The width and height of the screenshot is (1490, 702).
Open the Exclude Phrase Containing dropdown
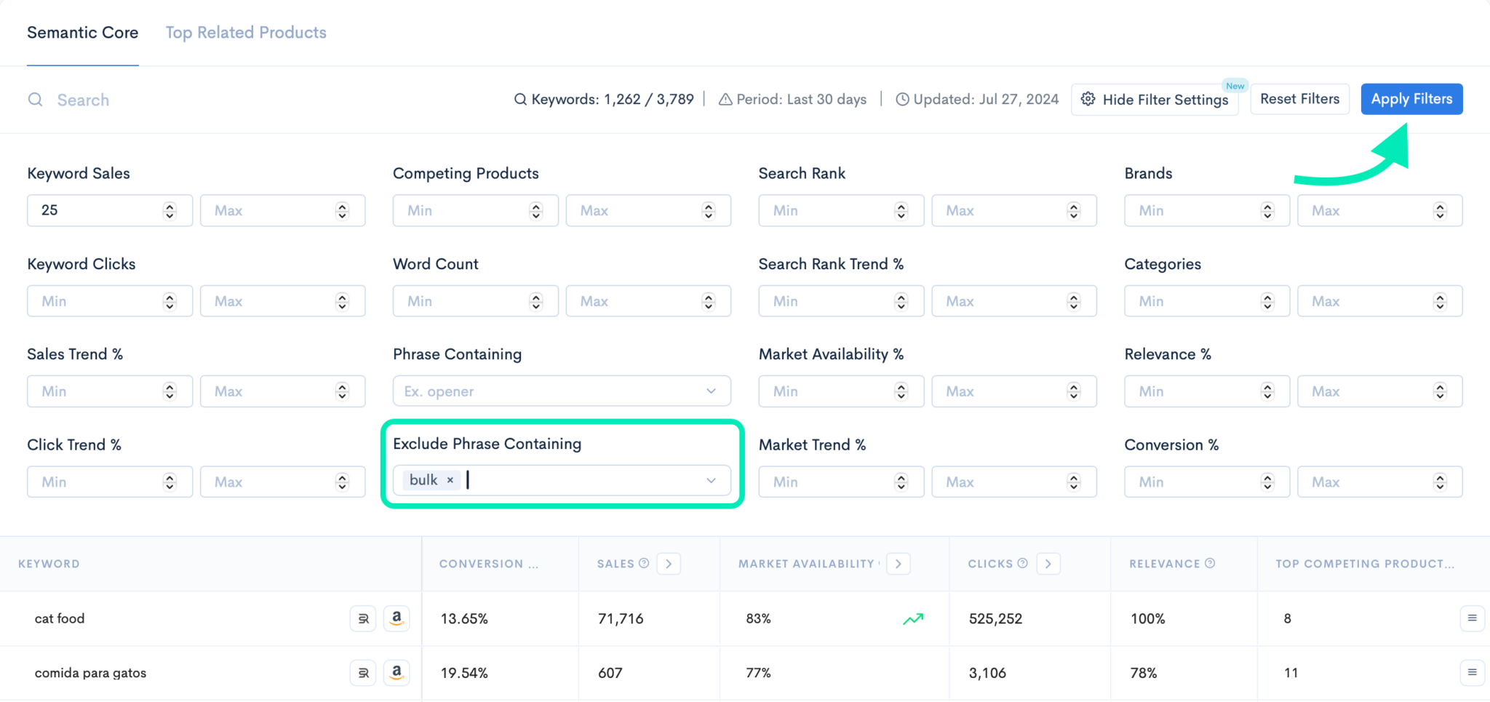pyautogui.click(x=710, y=480)
